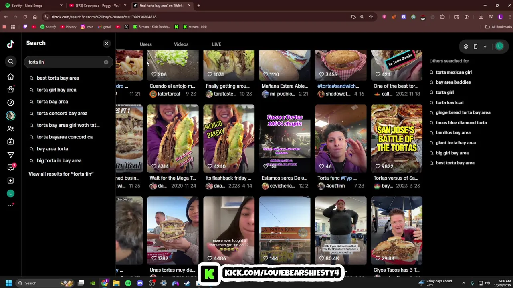
Task: Click the top-right round profile avatar on TikTok
Action: coord(499,46)
